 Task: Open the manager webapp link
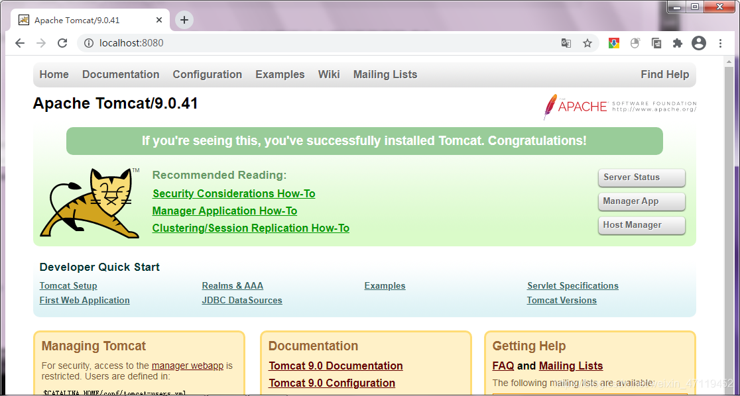click(188, 366)
